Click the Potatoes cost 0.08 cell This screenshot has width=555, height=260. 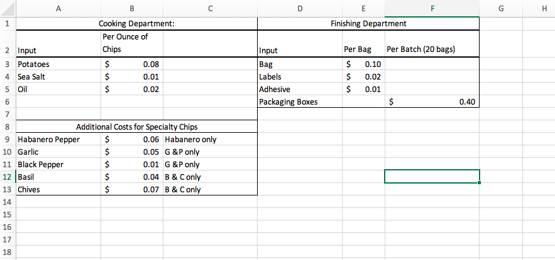[x=131, y=64]
